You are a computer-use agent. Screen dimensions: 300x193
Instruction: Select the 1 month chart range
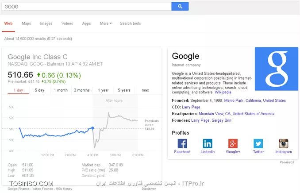tap(61, 90)
